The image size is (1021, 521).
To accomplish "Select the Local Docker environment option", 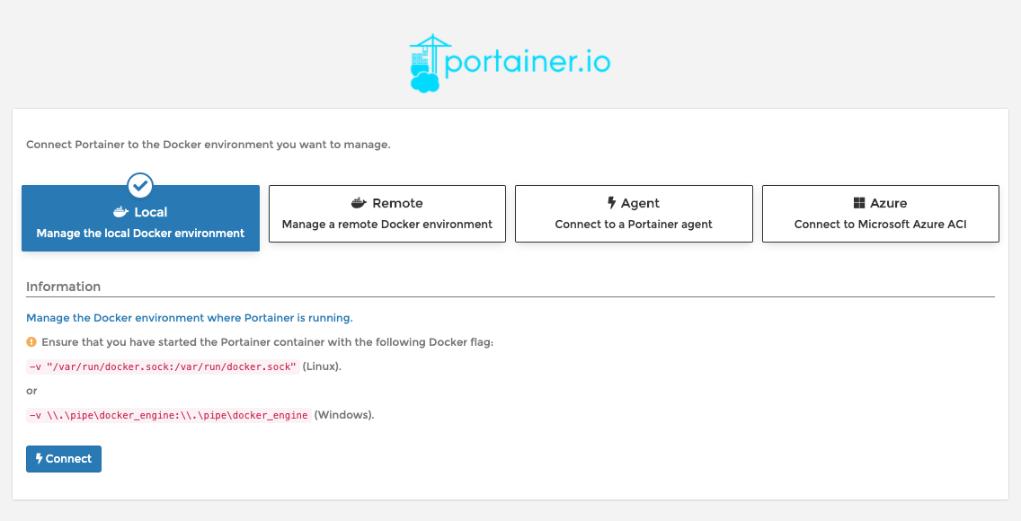I will point(140,218).
